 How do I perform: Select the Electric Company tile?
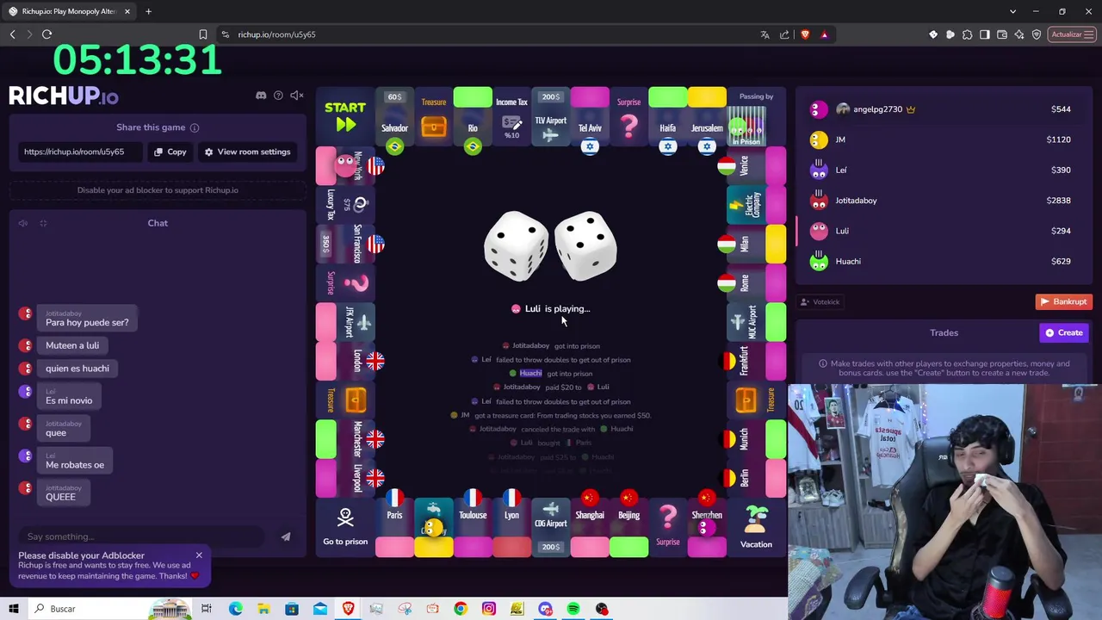(x=755, y=205)
